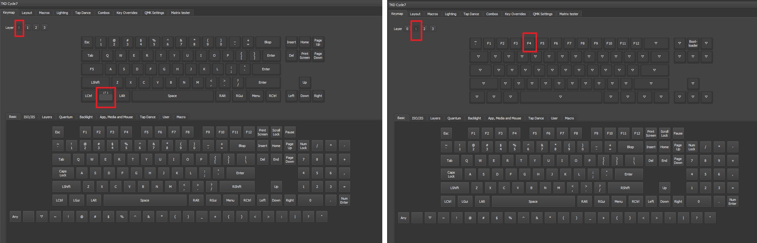Open the Layout tab in the left window
Image resolution: width=757 pixels, height=243 pixels.
point(27,13)
